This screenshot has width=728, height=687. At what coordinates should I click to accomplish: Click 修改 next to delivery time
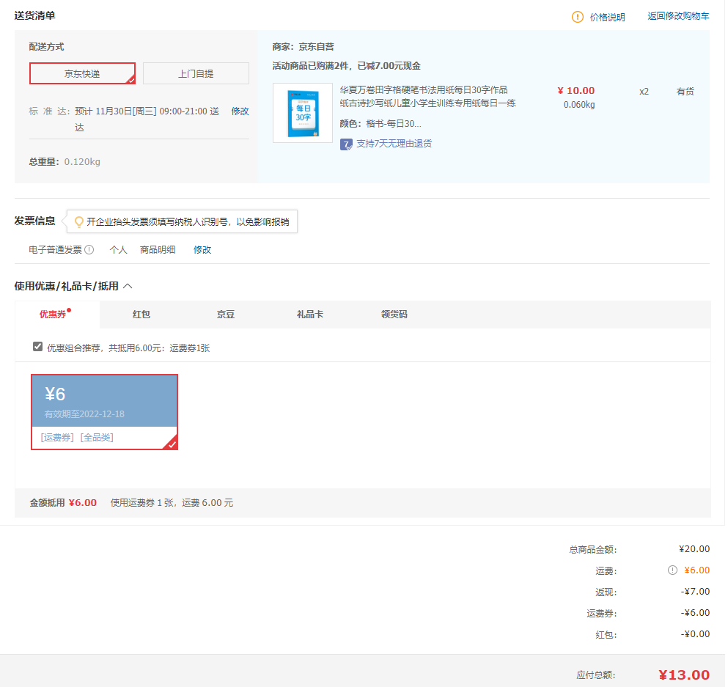240,111
